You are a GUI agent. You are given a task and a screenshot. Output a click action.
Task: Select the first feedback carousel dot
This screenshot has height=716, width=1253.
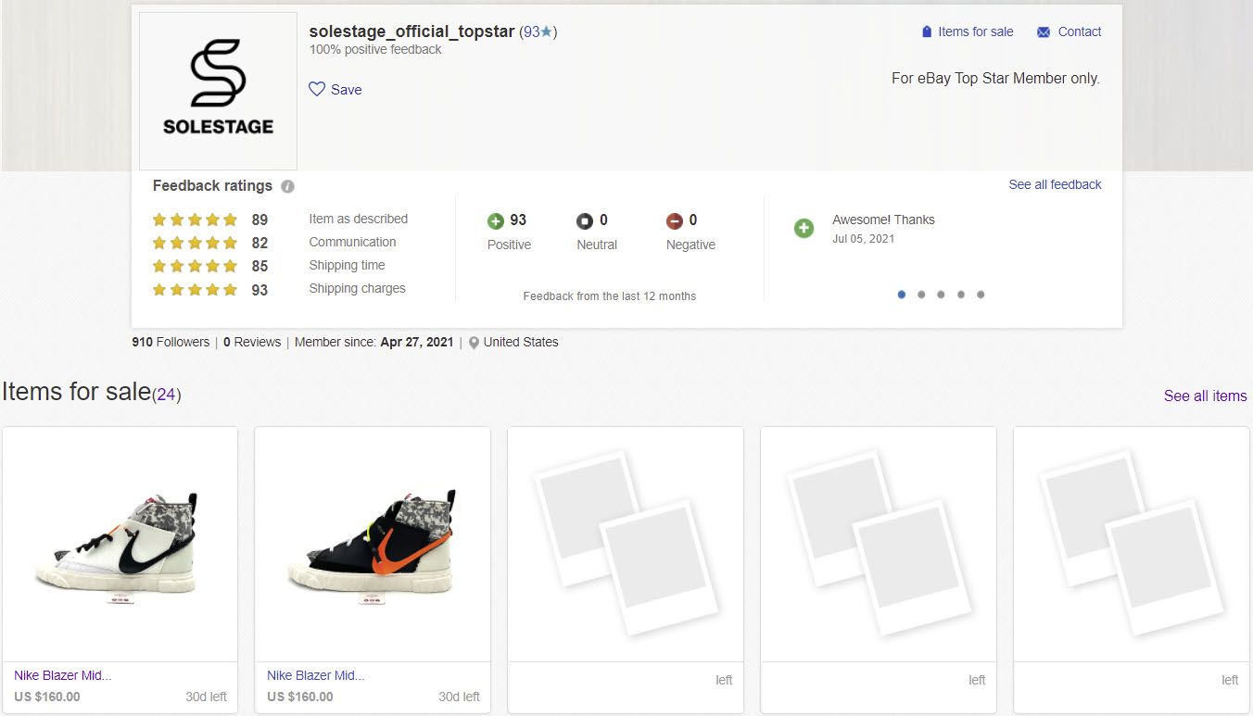tap(902, 295)
